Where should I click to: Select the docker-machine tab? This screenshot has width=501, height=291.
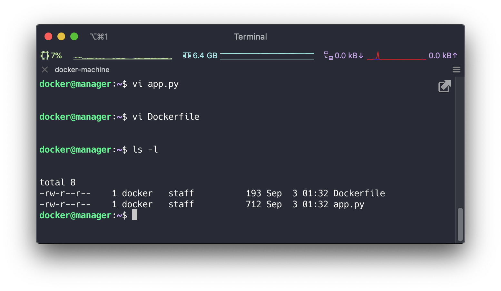pos(82,70)
